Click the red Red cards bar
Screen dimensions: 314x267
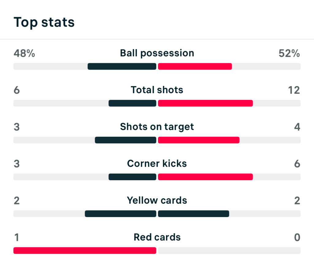point(85,250)
